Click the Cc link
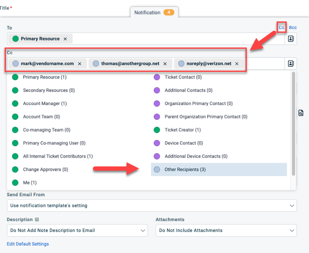 tap(282, 27)
